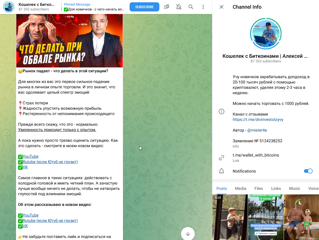Screen dimensions: 319x240
Task: Click the 'Страх потери' bullet line
Action: [x=33, y=103]
